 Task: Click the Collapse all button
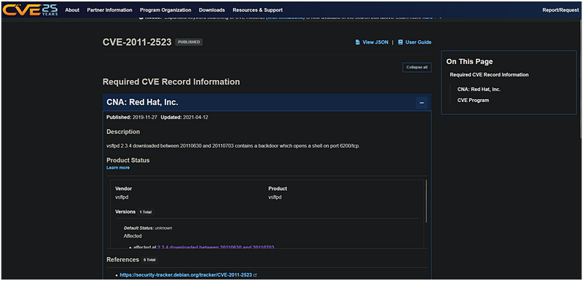pyautogui.click(x=417, y=68)
